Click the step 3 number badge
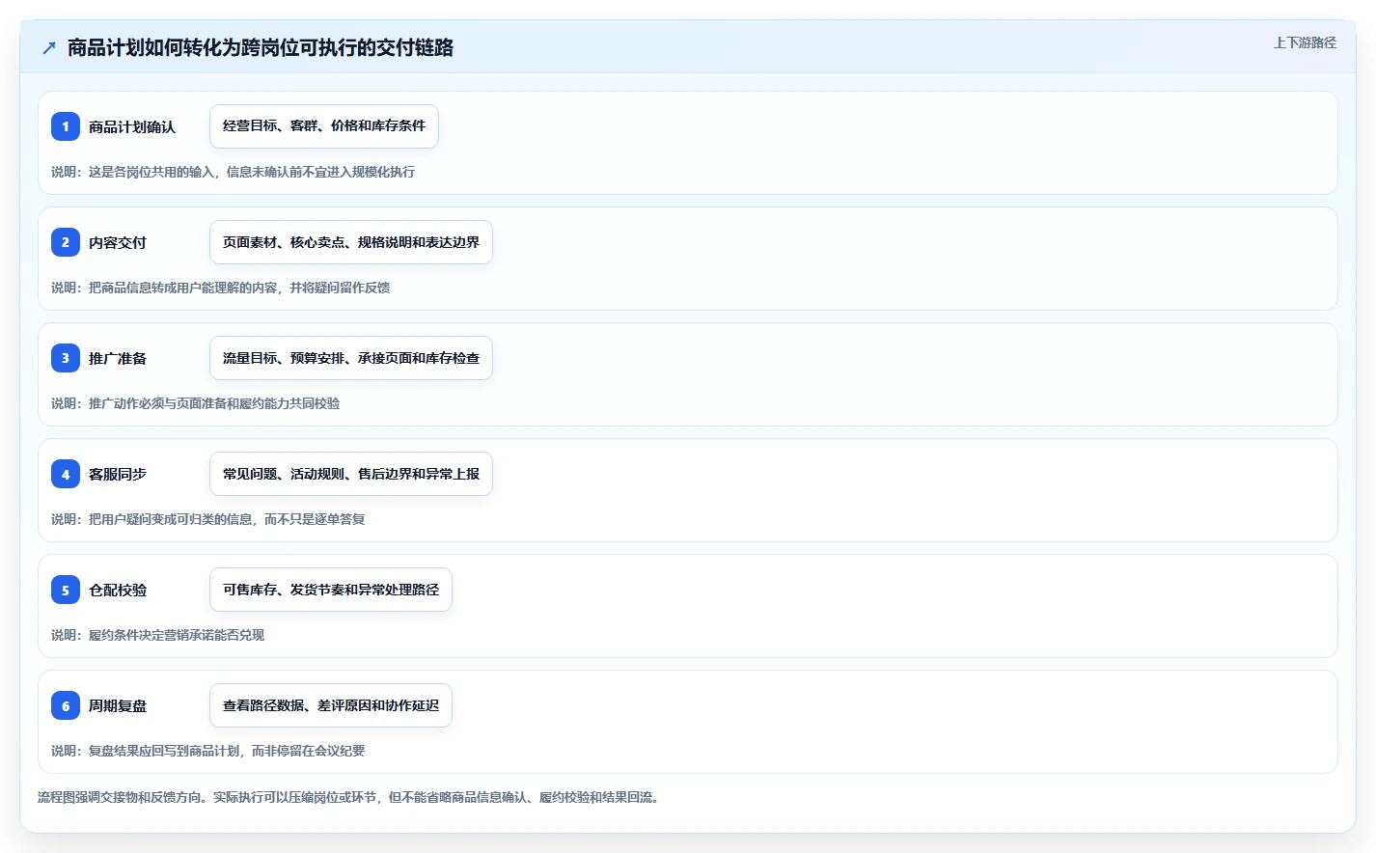1376x853 pixels. point(66,358)
